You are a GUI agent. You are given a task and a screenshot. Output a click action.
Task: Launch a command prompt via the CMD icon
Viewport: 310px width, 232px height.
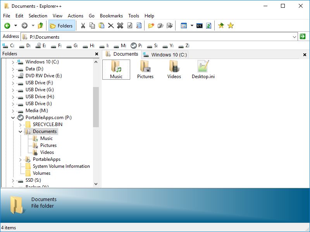199,26
